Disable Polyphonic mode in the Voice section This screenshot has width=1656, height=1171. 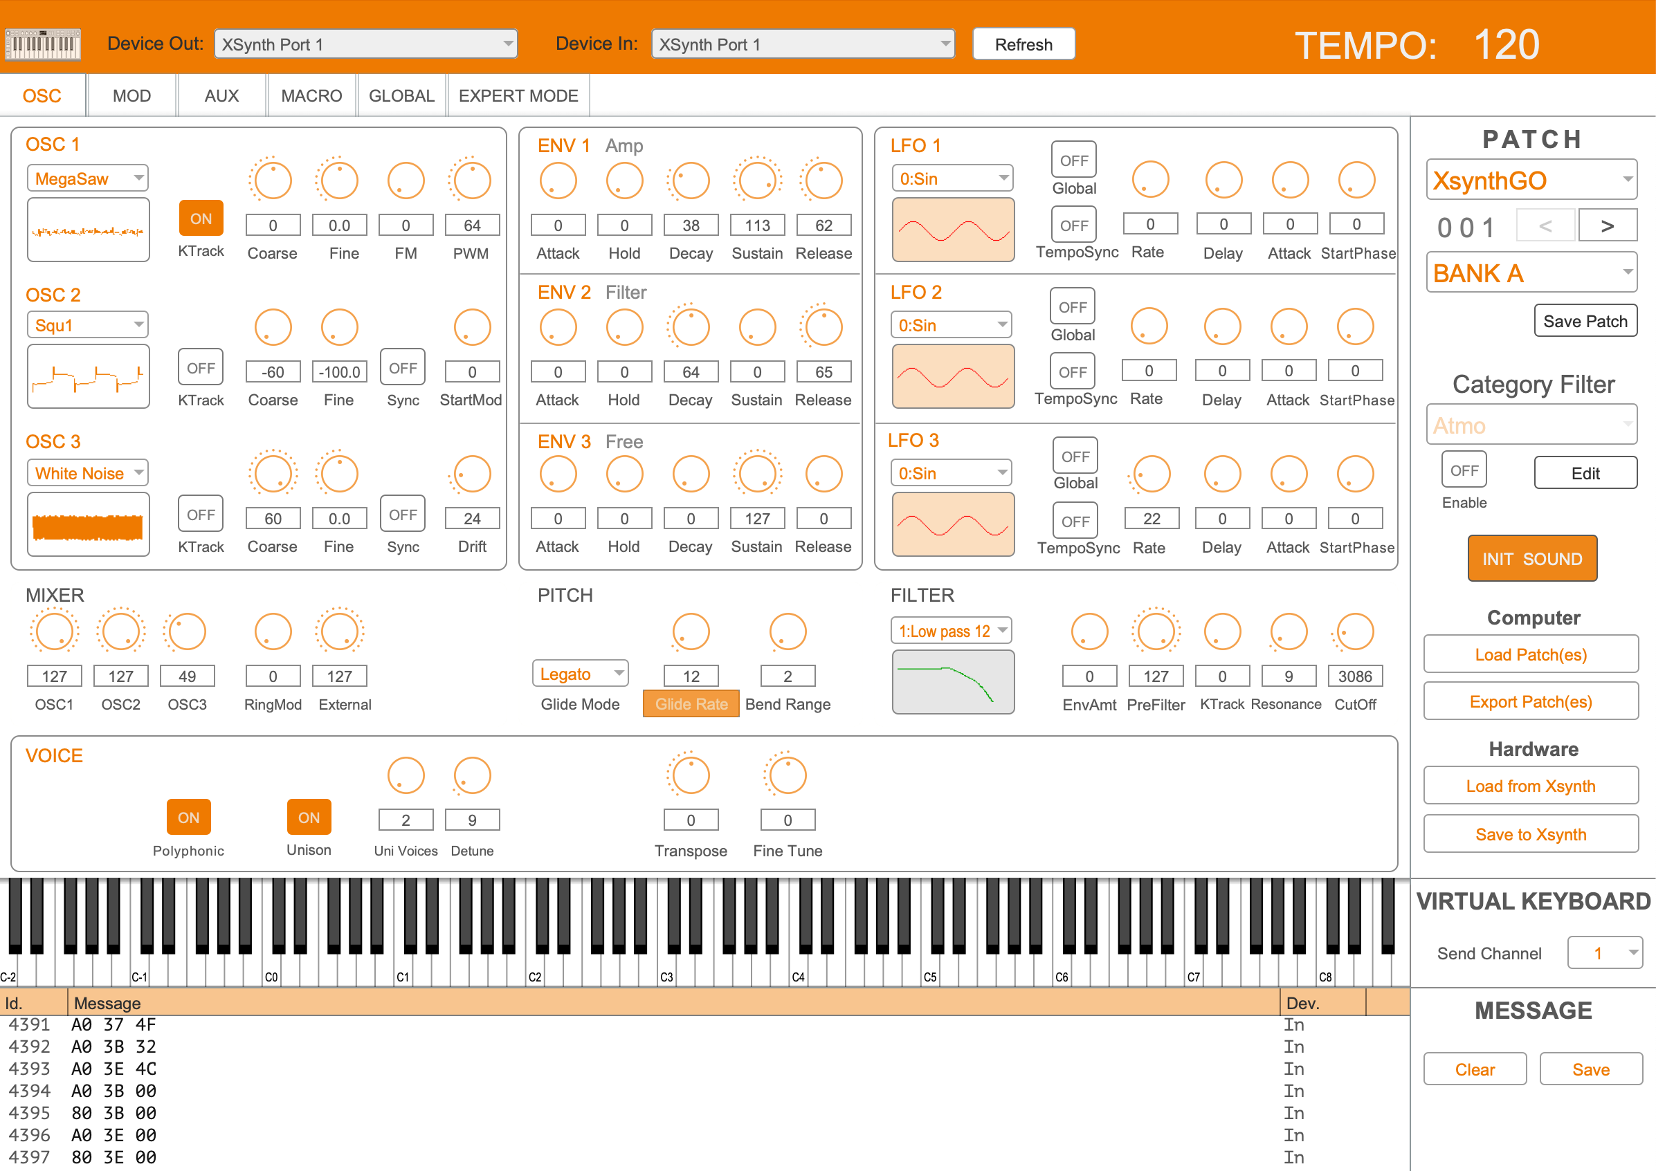(188, 817)
